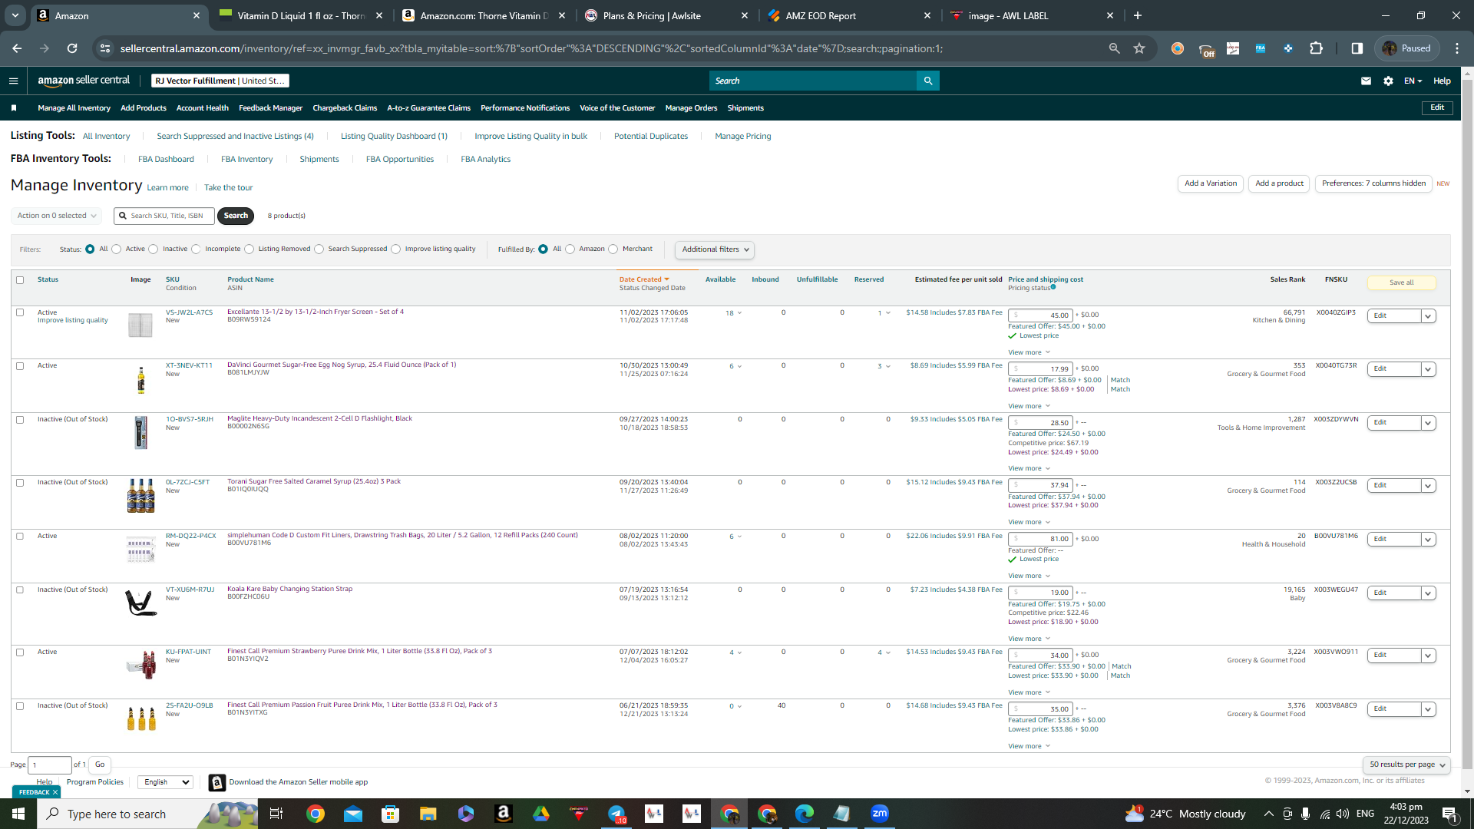Click the Windows Start button
Viewport: 1474px width, 829px height.
pyautogui.click(x=18, y=814)
